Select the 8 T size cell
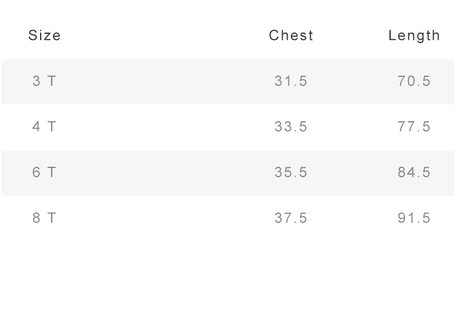The width and height of the screenshot is (456, 320). [x=44, y=218]
